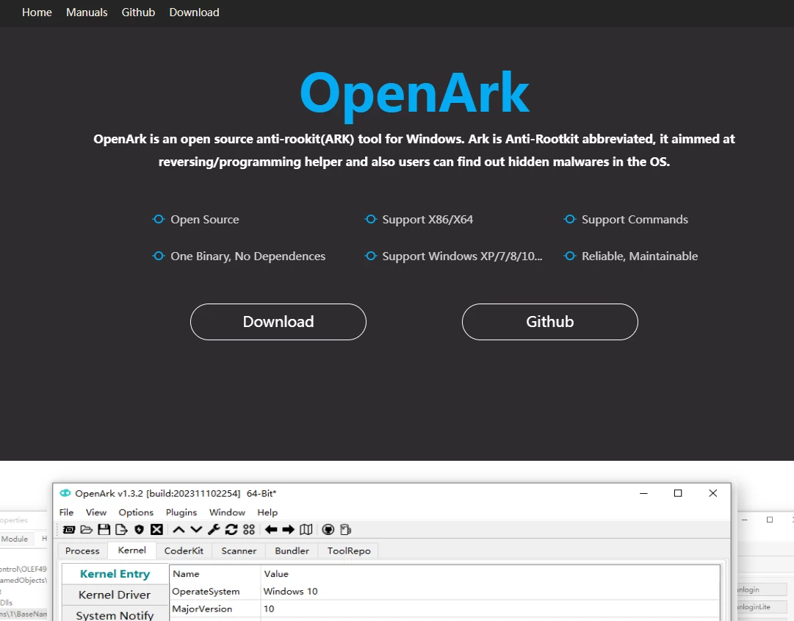The height and width of the screenshot is (621, 794).
Task: Click the Module tab in the background window
Action: click(x=15, y=539)
